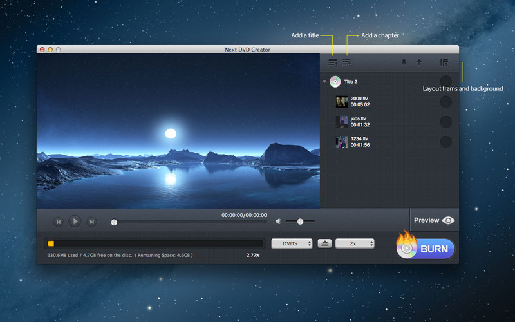Toggle the round selector beside 2009.flv
This screenshot has width=515, height=322.
coord(445,101)
